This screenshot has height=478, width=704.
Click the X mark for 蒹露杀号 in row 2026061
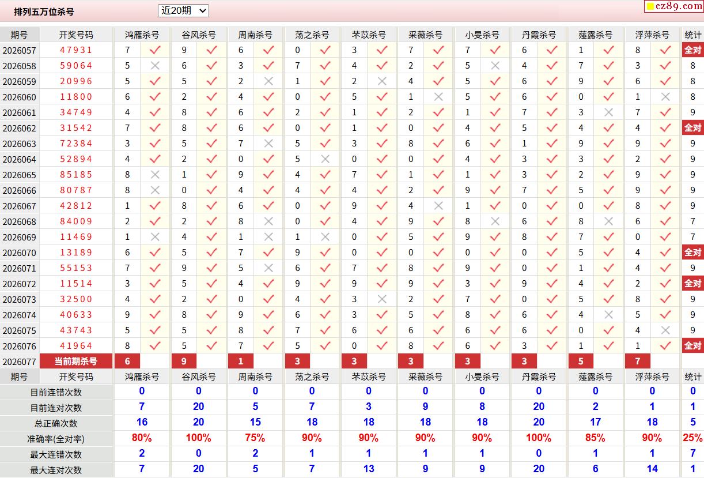coord(608,112)
